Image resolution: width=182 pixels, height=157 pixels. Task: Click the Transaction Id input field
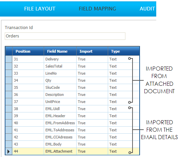[65, 36]
